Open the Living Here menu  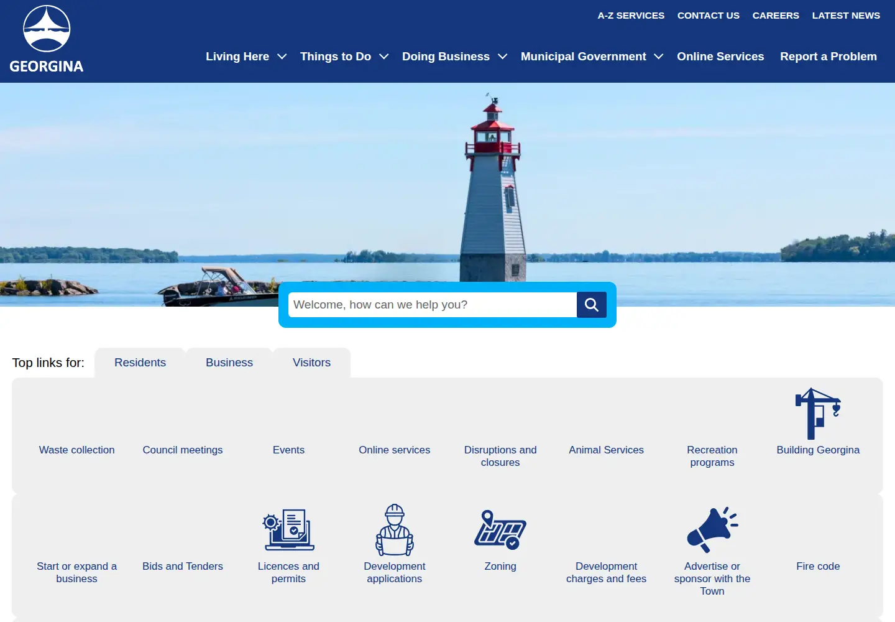(237, 57)
